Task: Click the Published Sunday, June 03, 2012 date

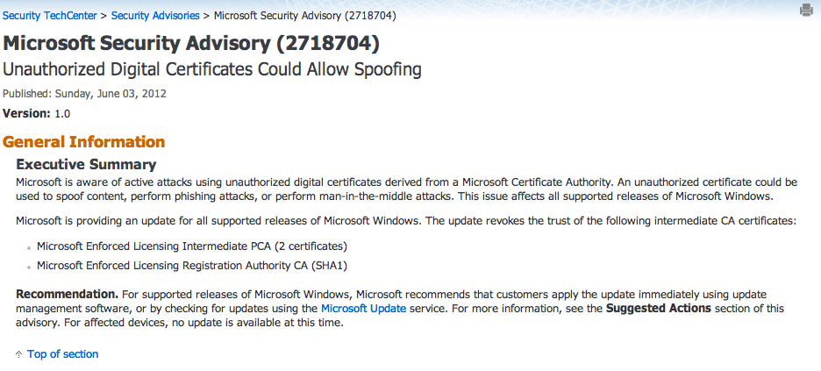Action: coord(84,94)
